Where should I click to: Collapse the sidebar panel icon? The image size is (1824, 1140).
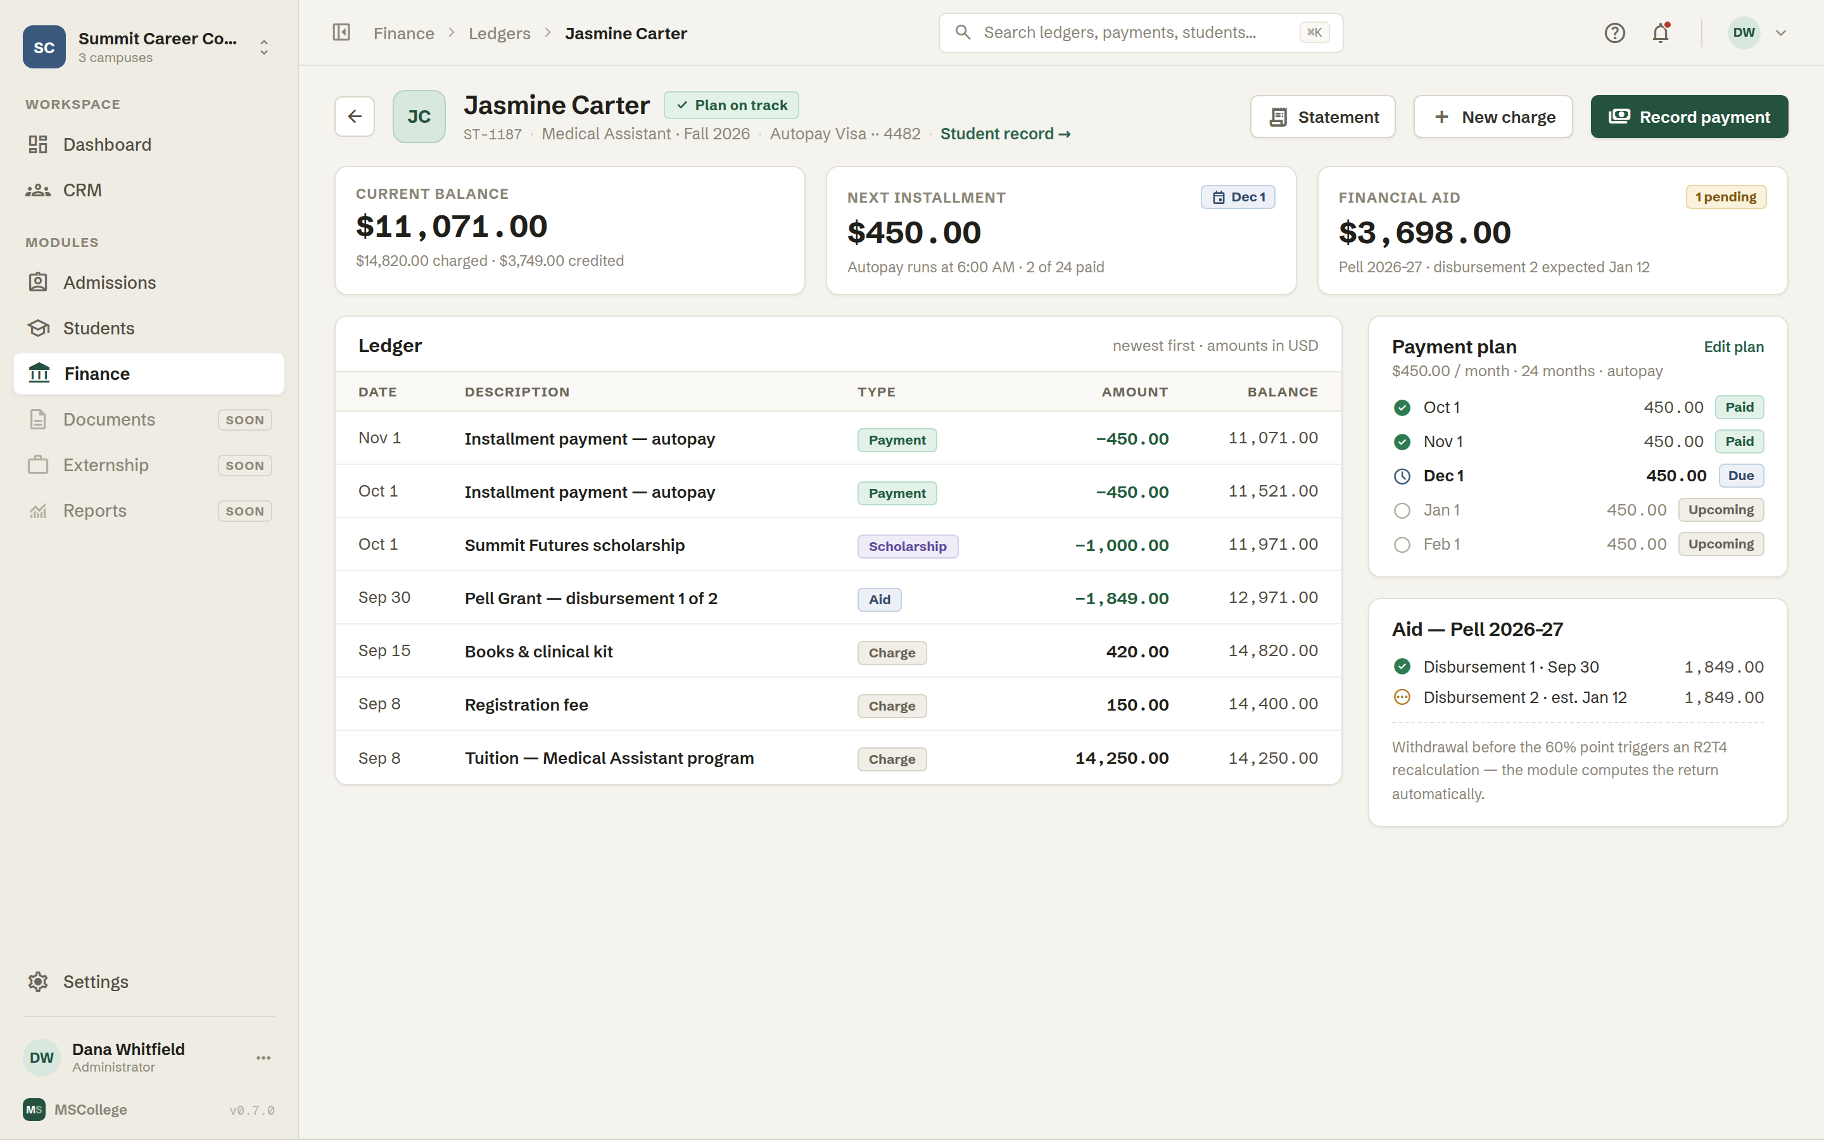point(341,32)
